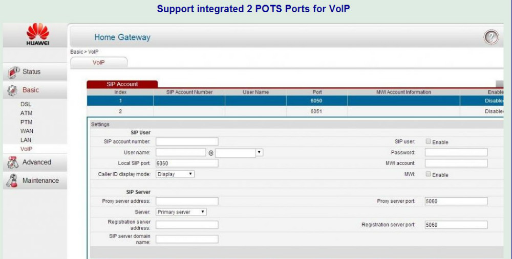Open the WAN settings link

tap(27, 131)
